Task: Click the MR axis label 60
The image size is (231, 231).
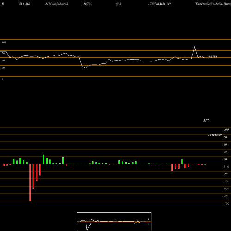Action: tap(225, 145)
